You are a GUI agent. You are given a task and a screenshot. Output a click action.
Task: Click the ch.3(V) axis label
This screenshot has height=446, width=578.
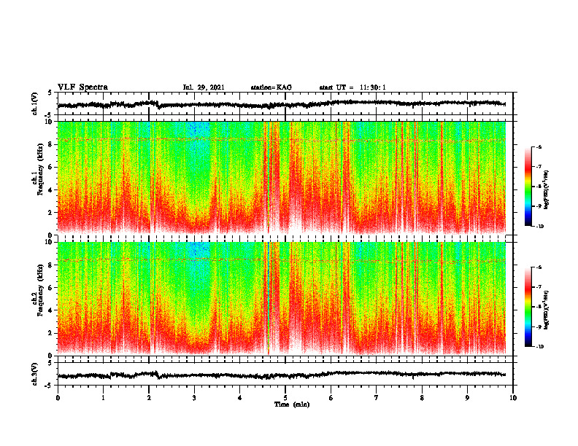coord(35,374)
